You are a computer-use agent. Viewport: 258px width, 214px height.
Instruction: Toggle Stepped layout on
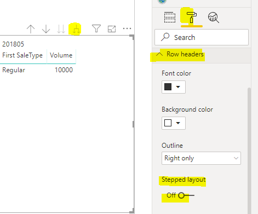pyautogui.click(x=186, y=195)
